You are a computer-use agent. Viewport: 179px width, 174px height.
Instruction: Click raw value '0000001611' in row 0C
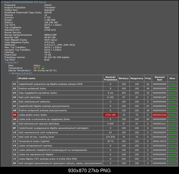click(159, 124)
